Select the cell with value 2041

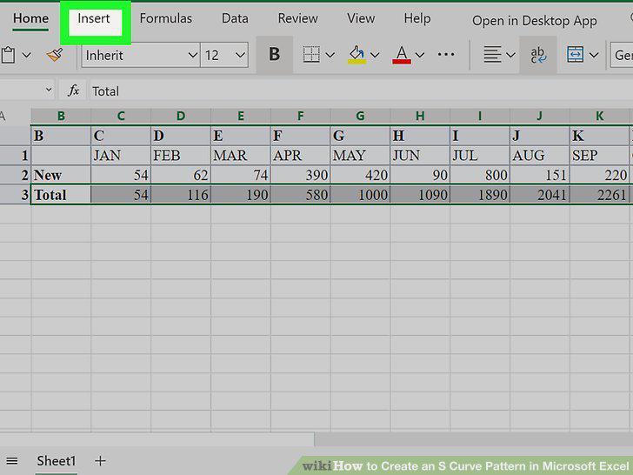540,195
